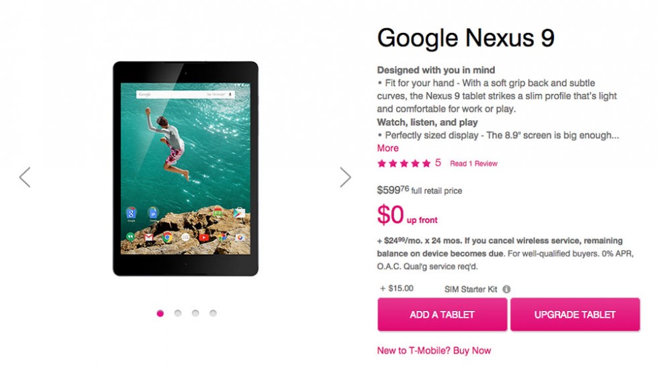
Task: Follow the New to T-Mobile? Buy Now link
Action: click(434, 351)
